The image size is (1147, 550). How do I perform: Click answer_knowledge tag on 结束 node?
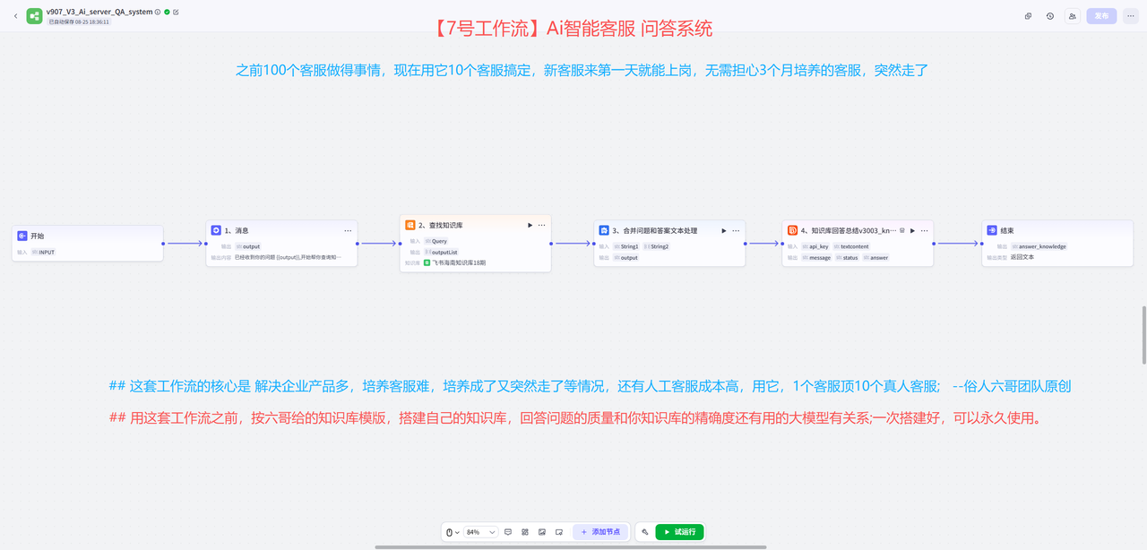pos(1039,246)
